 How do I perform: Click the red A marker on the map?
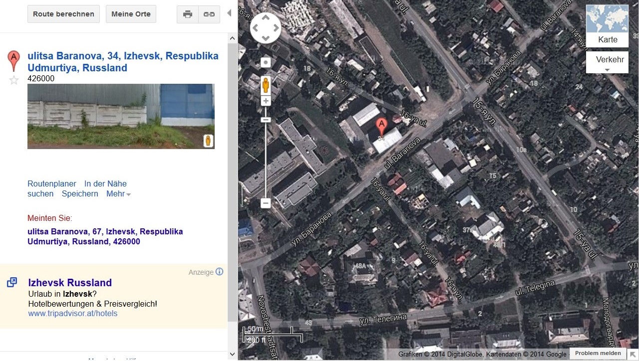coord(381,127)
